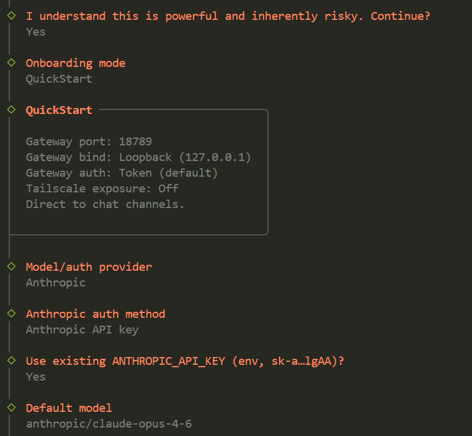The image size is (472, 436).
Task: Click the Yes answer under the risky prompt
Action: click(x=36, y=31)
